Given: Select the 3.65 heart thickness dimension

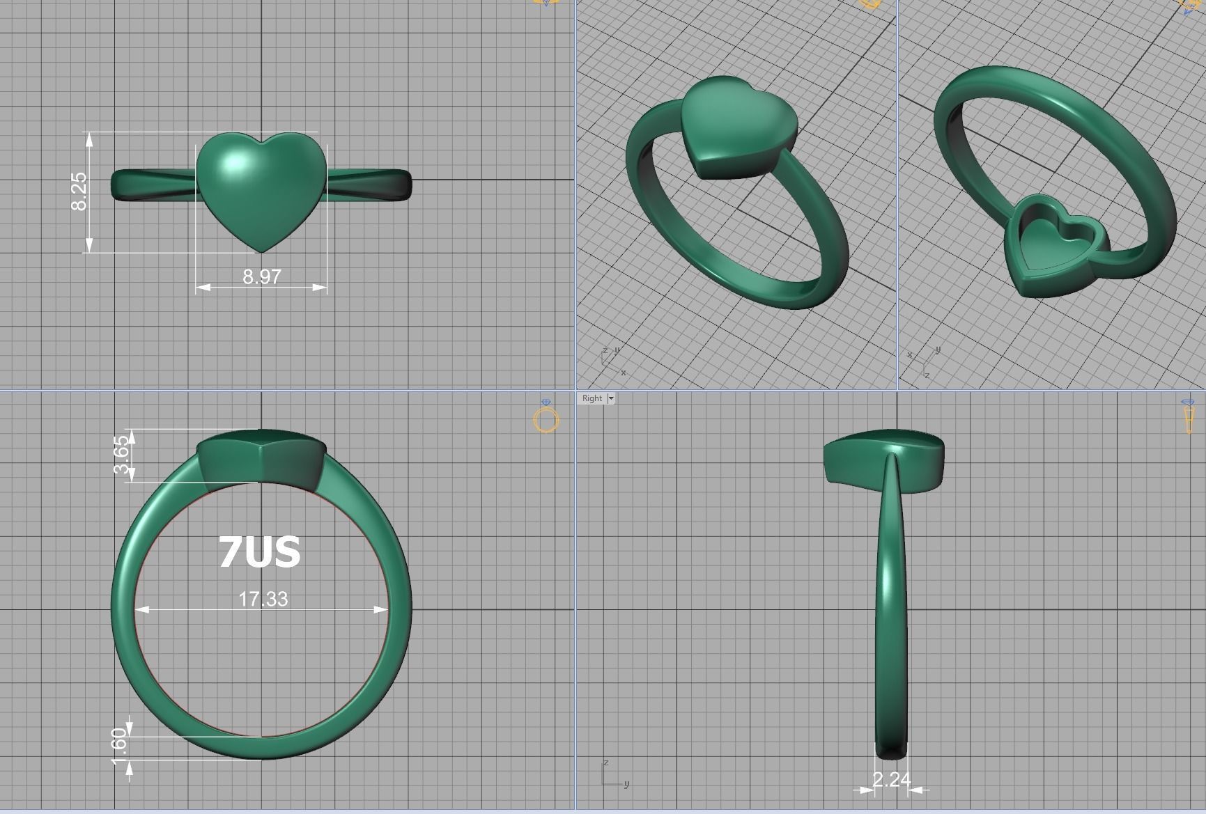Looking at the screenshot, I should (121, 455).
